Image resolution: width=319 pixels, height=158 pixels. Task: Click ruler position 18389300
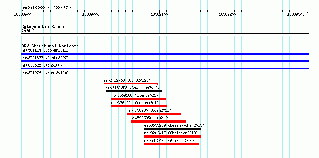tap(296, 15)
